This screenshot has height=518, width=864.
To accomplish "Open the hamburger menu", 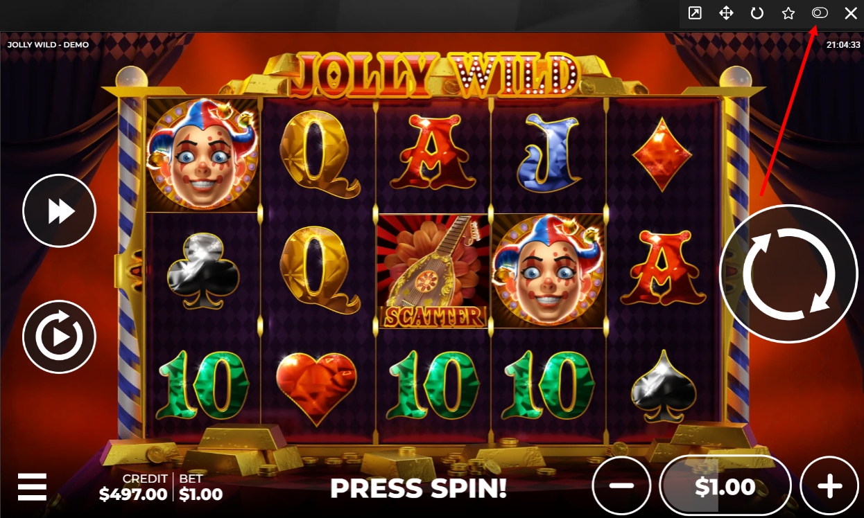I will [x=32, y=488].
